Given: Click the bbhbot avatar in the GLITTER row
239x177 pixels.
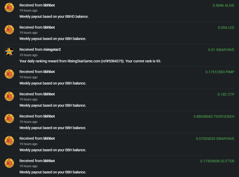Looking at the screenshot, I should [x=9, y=163].
